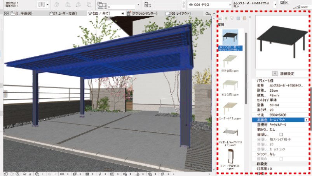This screenshot has height=176, width=312.
Task: Click the eye icon beside C04 テラス
Action: coord(191,5)
